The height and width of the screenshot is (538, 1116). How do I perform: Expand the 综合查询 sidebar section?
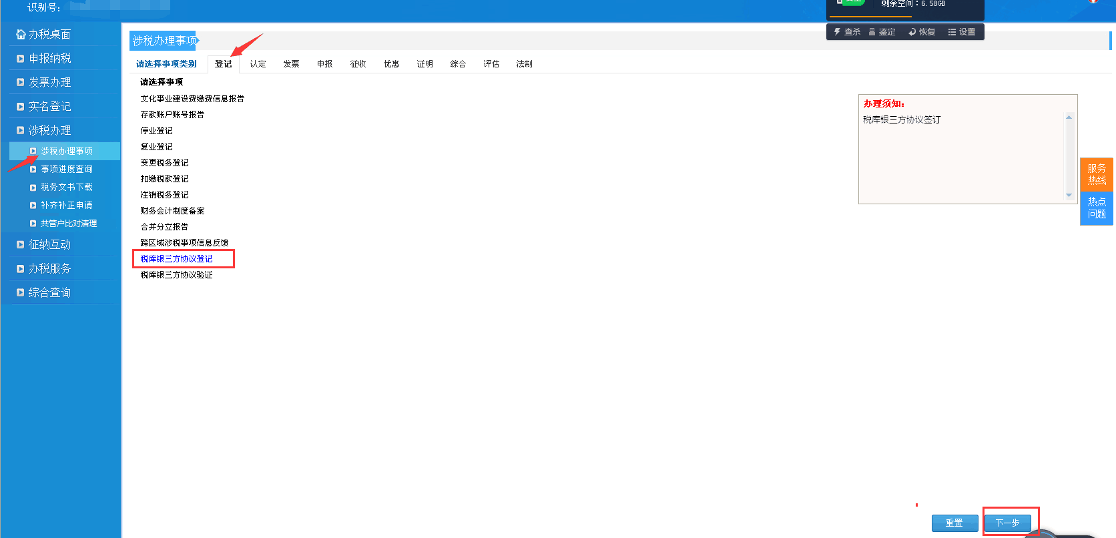[49, 293]
